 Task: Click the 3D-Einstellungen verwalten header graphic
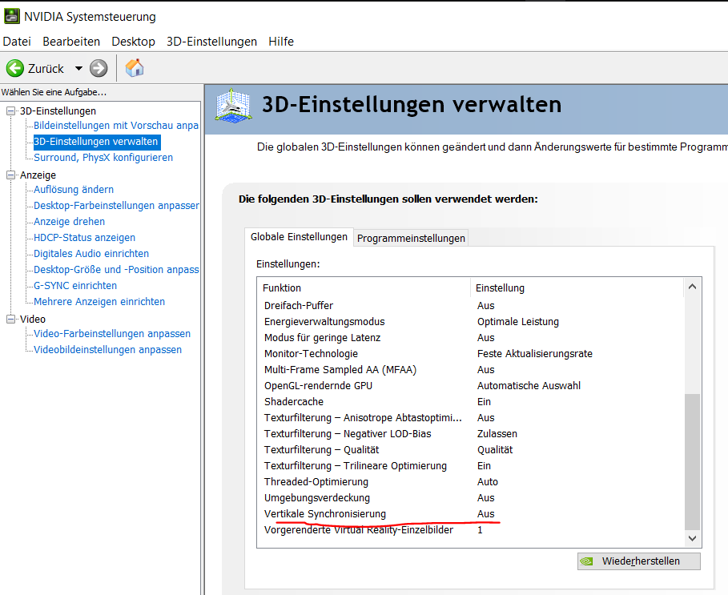click(234, 107)
